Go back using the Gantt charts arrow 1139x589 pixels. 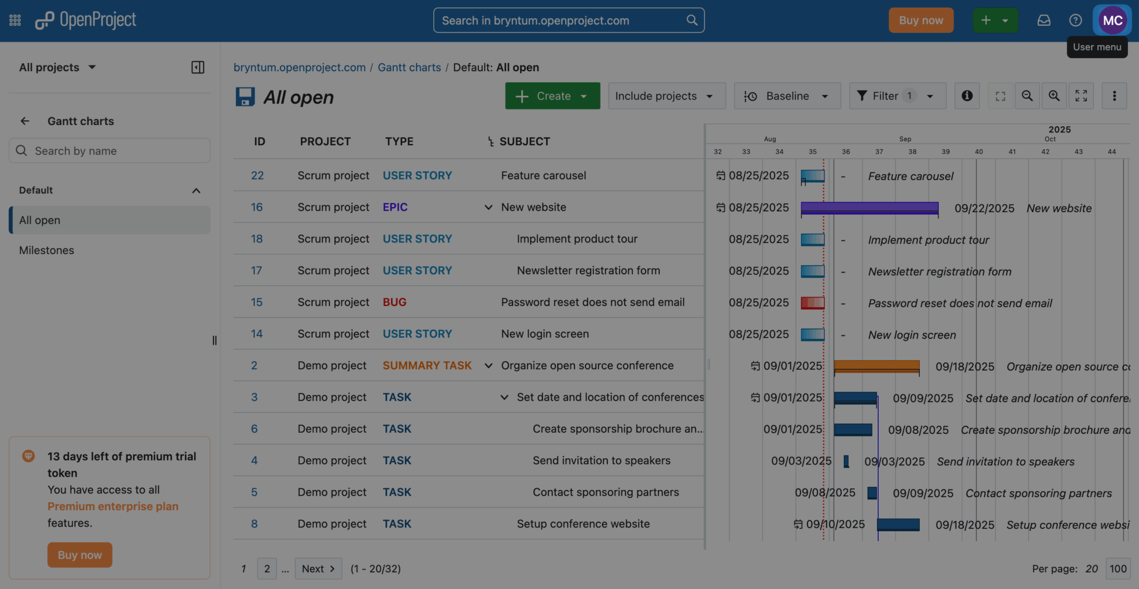(25, 121)
